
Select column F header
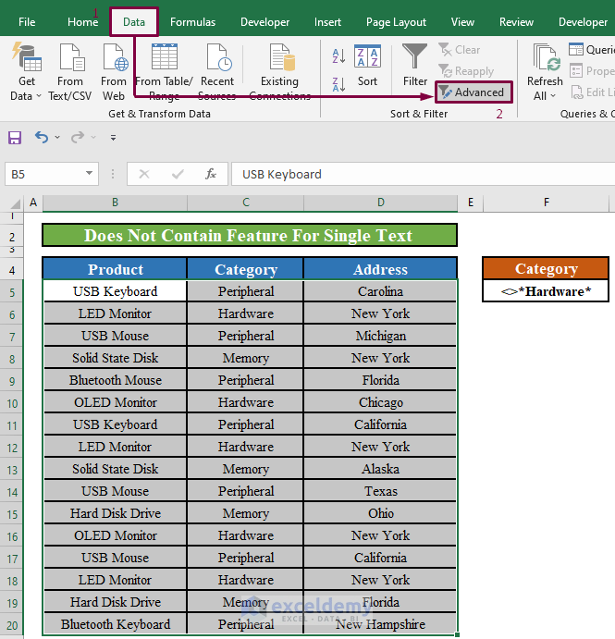point(547,203)
